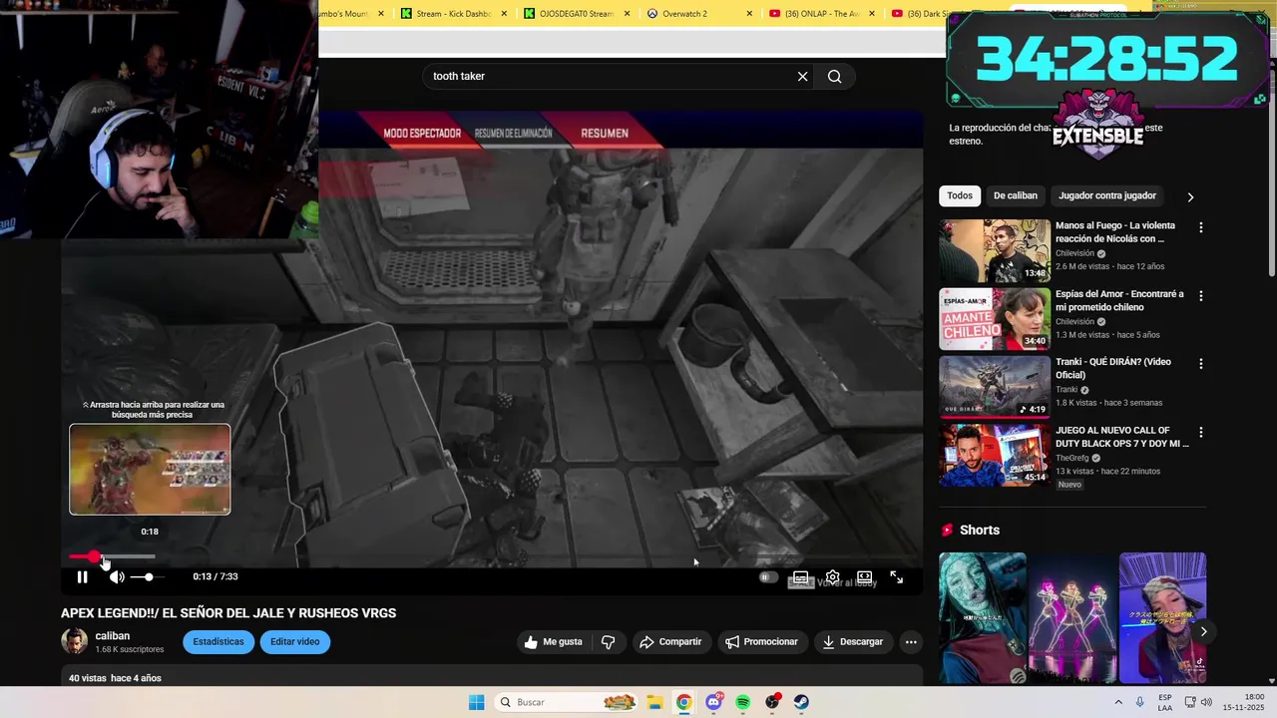Screen dimensions: 1277x718
Task: Open File Explorer from taskbar
Action: point(653,702)
